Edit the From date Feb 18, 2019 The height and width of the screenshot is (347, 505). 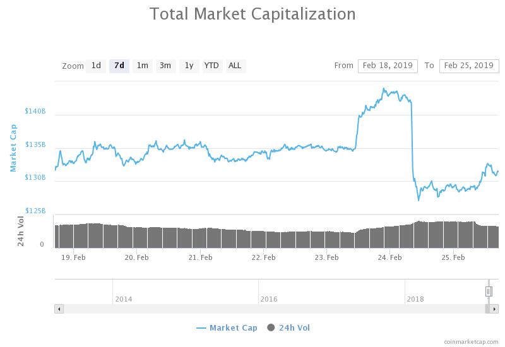(388, 66)
